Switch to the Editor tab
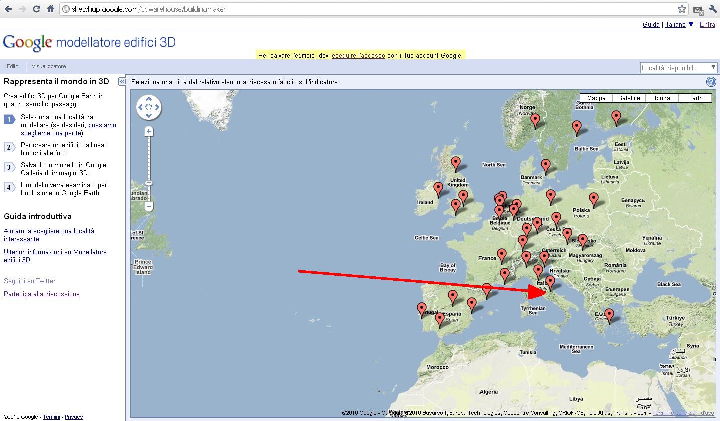Screen dimensions: 720x421 click(x=14, y=66)
